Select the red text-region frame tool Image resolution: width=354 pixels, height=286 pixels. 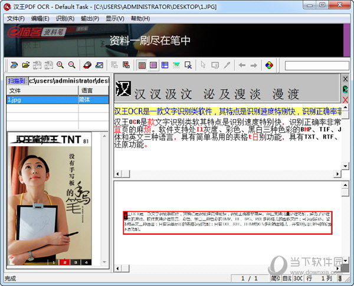point(142,65)
